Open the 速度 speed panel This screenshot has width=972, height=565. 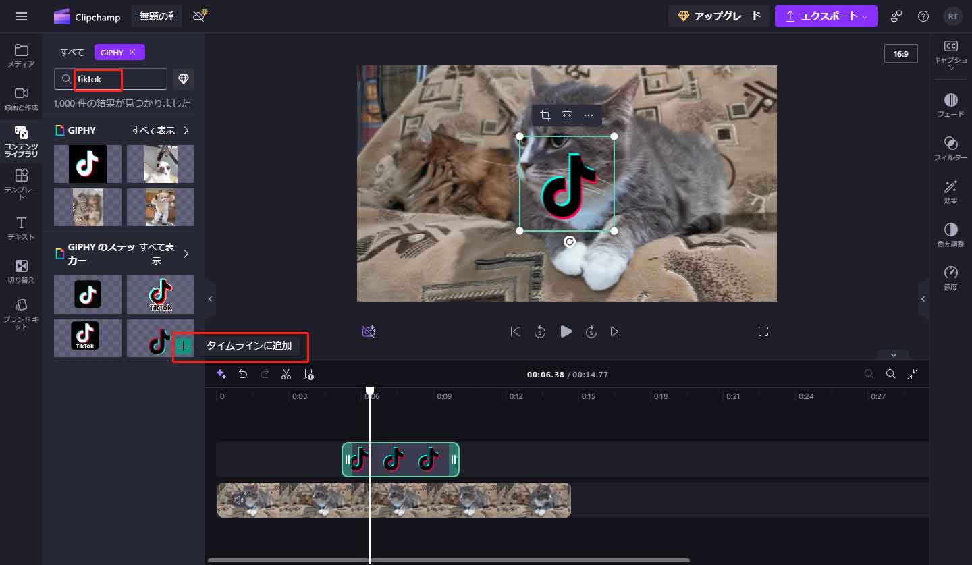950,278
